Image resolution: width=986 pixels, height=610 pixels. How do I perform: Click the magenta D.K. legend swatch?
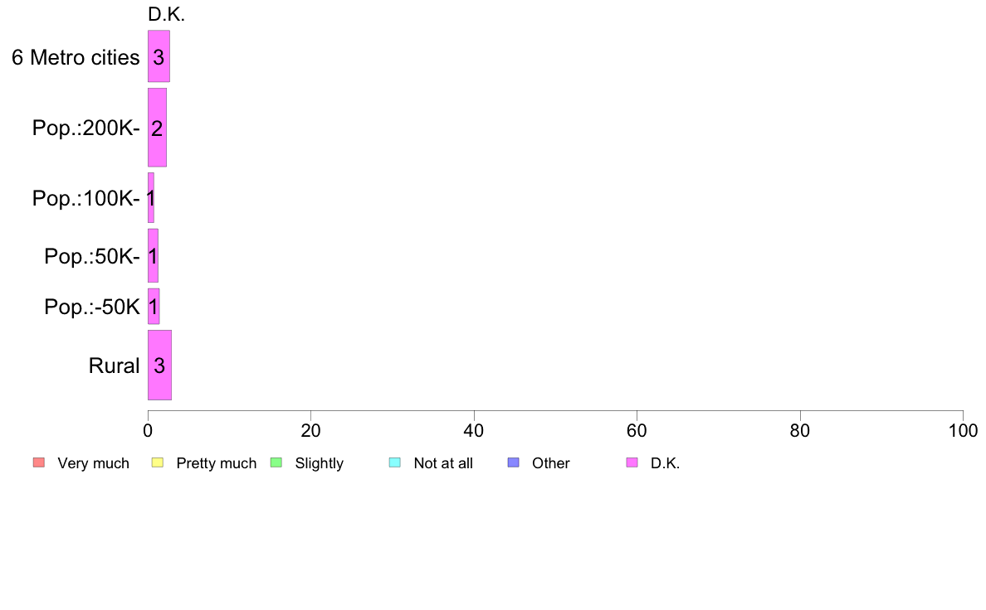632,463
